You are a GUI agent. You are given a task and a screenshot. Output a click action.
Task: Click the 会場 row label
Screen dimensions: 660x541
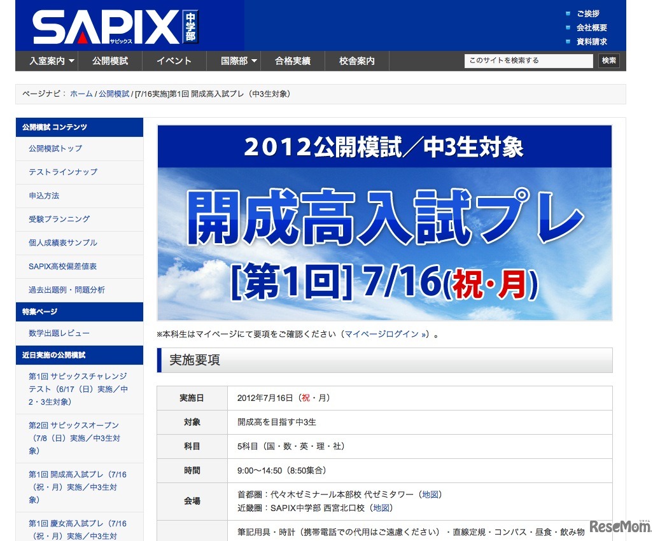[x=192, y=501]
